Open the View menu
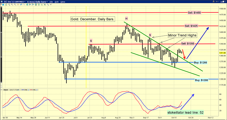The image size is (227, 120). [63, 2]
